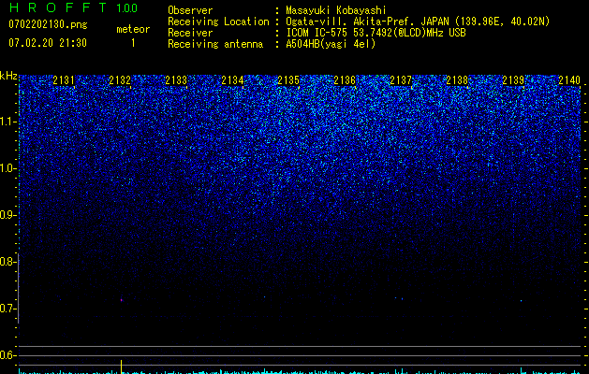Click the Observer label
Screen dimensions: 589x374
190,10
